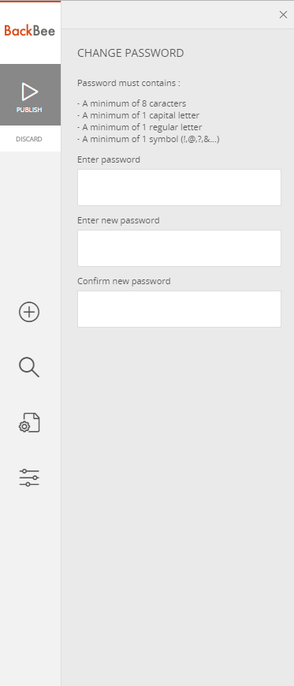Click the 1 symbol requirement line
The height and width of the screenshot is (686, 294).
click(x=148, y=140)
